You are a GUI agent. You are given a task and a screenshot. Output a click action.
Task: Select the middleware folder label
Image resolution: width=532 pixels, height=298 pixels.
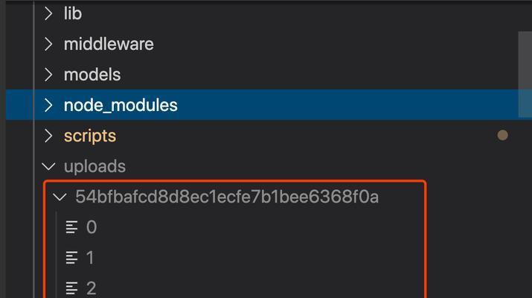click(109, 44)
